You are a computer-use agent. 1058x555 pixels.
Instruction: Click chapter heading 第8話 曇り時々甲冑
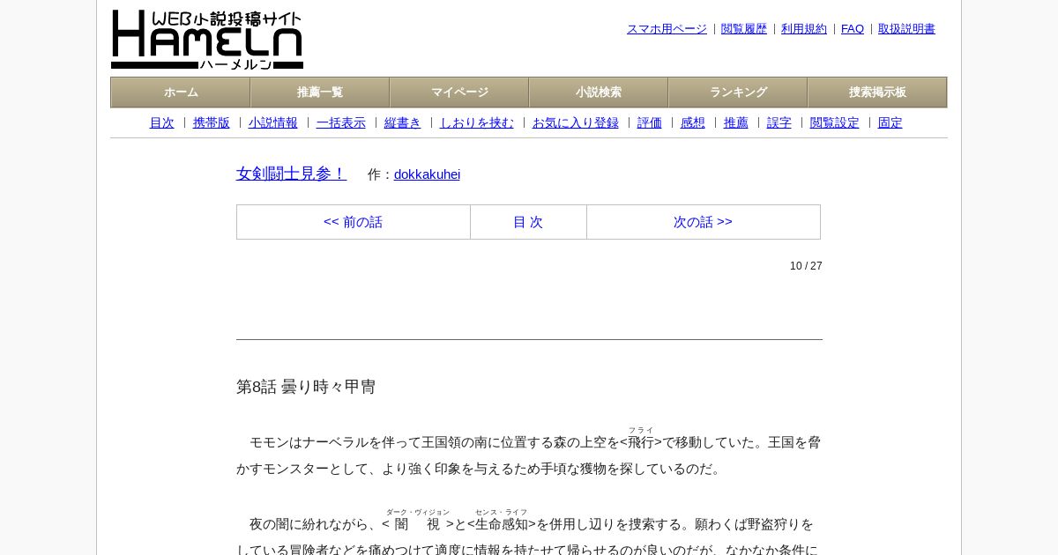click(x=306, y=387)
